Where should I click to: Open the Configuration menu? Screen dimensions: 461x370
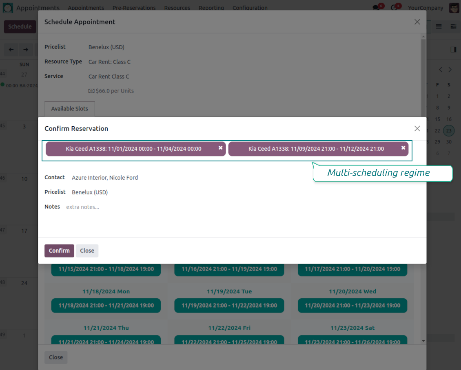point(250,8)
